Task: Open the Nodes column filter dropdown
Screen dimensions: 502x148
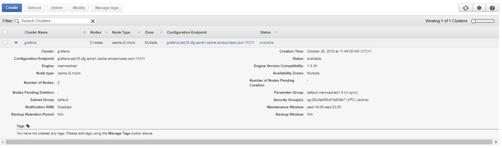Action: click(106, 32)
